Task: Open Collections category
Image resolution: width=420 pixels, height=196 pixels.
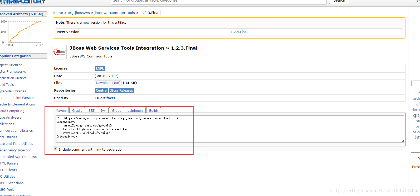Action: click(x=7, y=124)
